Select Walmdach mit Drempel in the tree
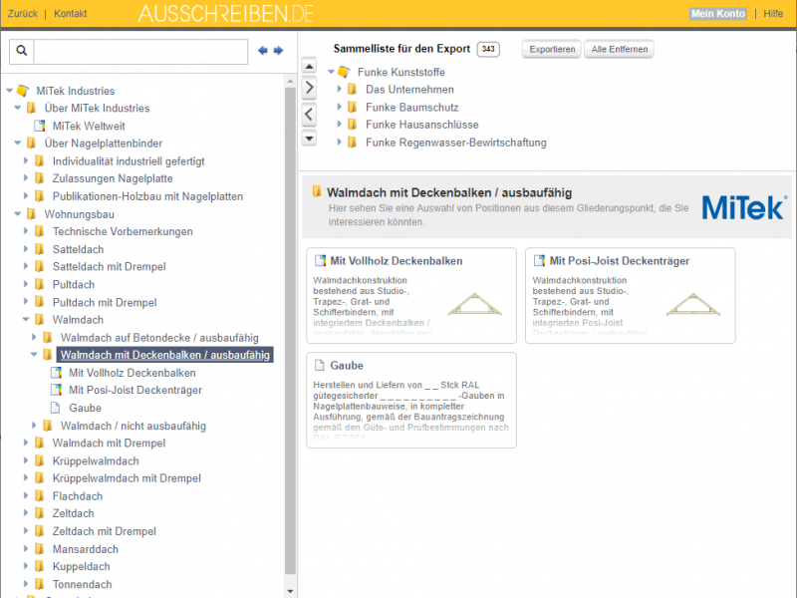Screen dimensions: 797x598 pos(109,443)
